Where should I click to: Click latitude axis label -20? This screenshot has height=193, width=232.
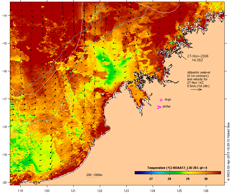(4, 182)
